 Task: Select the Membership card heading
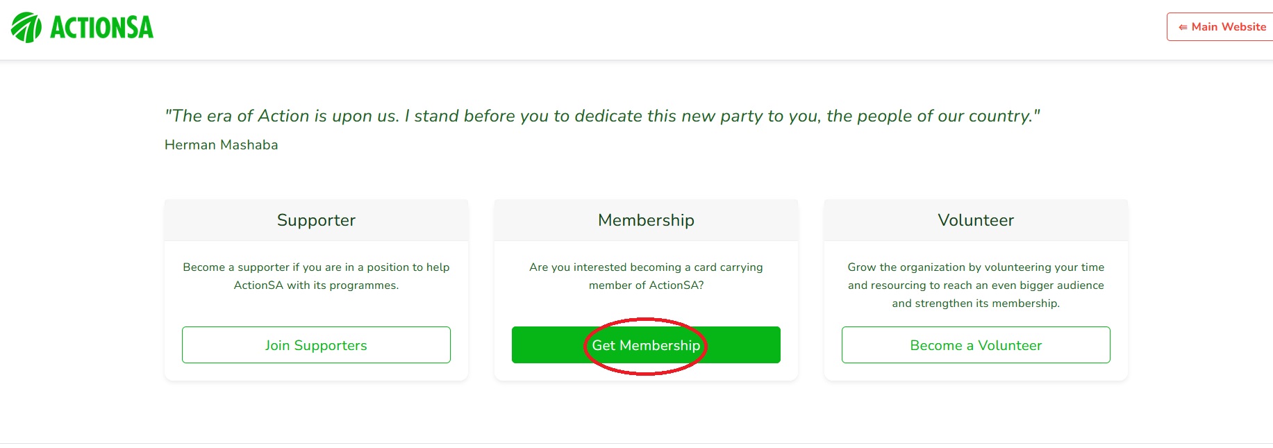tap(646, 220)
